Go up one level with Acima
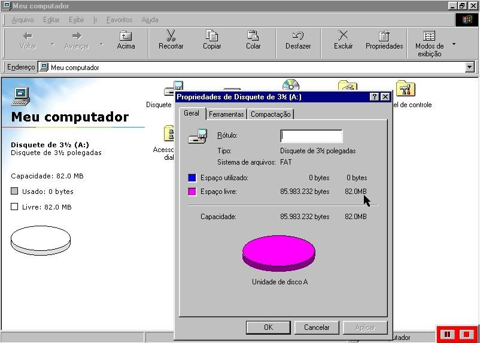Screen dimensions: 480x343 (126, 40)
